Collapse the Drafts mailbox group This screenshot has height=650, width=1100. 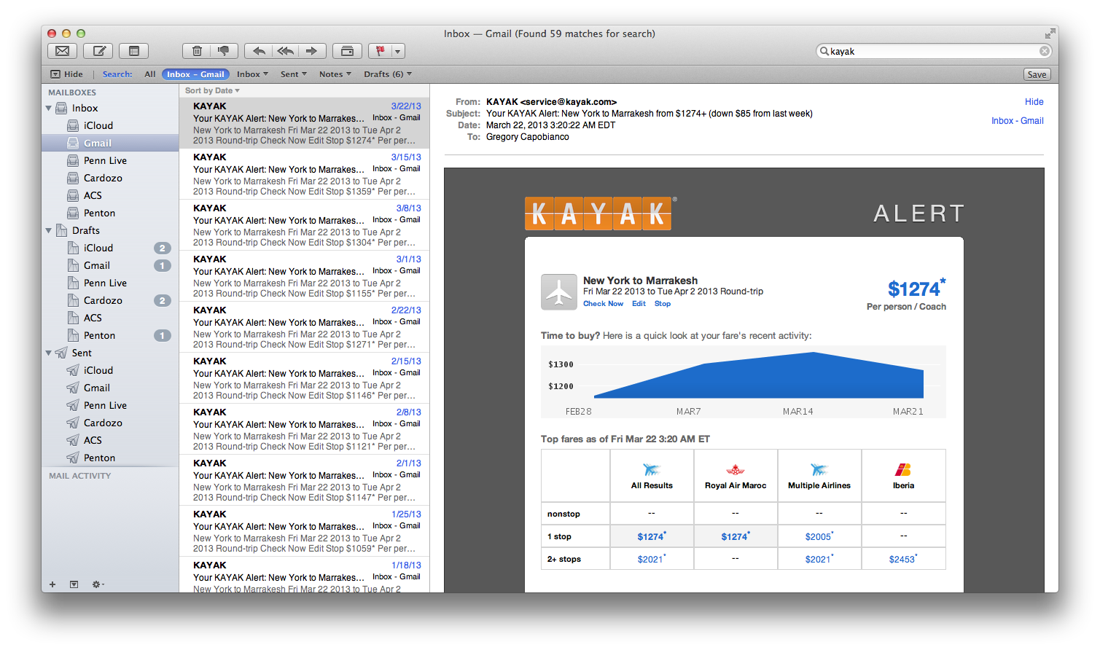click(49, 230)
